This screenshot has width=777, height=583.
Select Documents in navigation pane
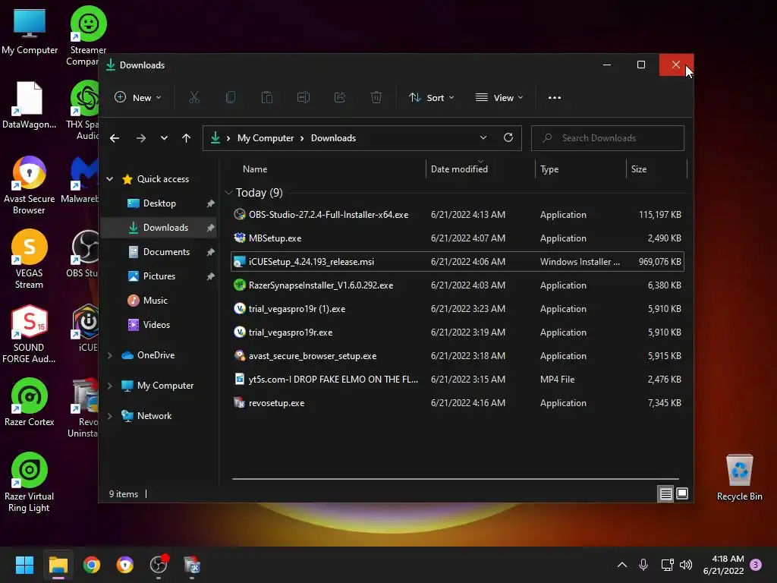(159, 252)
